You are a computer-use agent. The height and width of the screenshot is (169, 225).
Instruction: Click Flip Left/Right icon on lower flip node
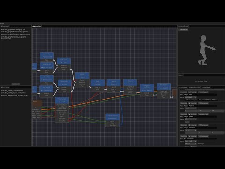pos(42,91)
